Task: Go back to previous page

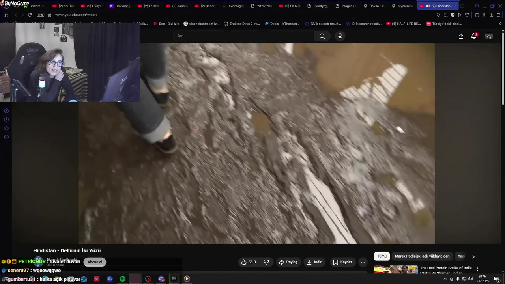Action: tap(16, 15)
